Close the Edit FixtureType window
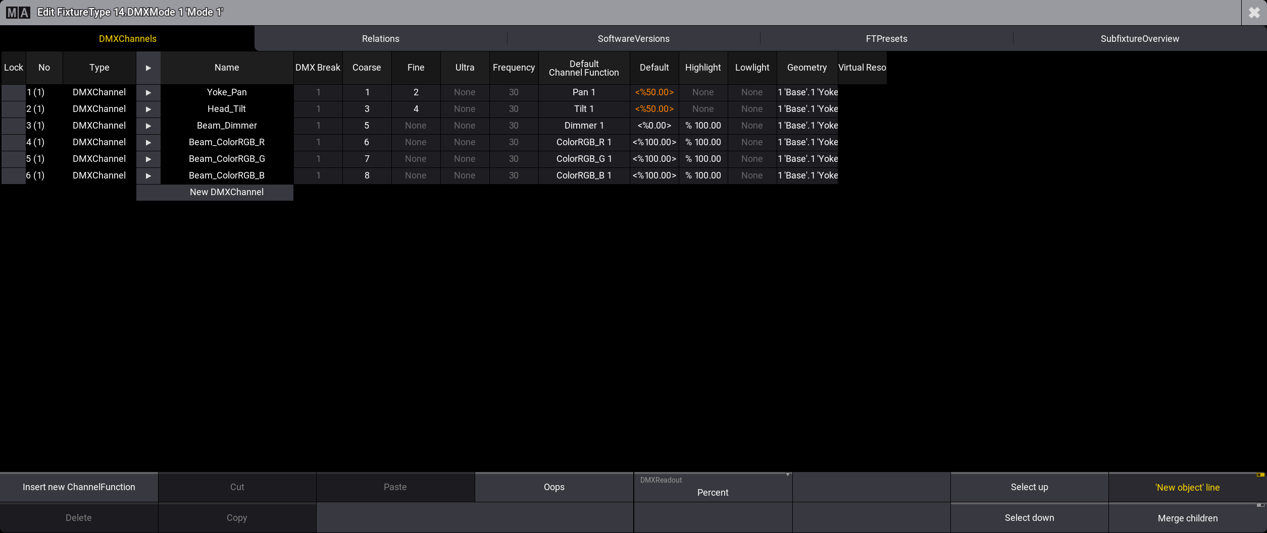This screenshot has width=1267, height=533. click(x=1254, y=13)
